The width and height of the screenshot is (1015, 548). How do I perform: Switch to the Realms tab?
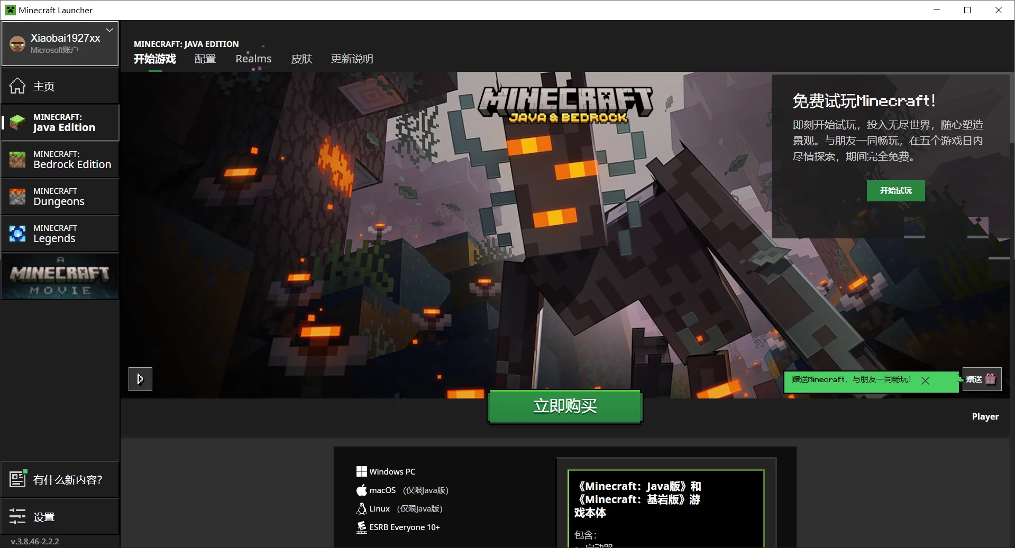253,59
